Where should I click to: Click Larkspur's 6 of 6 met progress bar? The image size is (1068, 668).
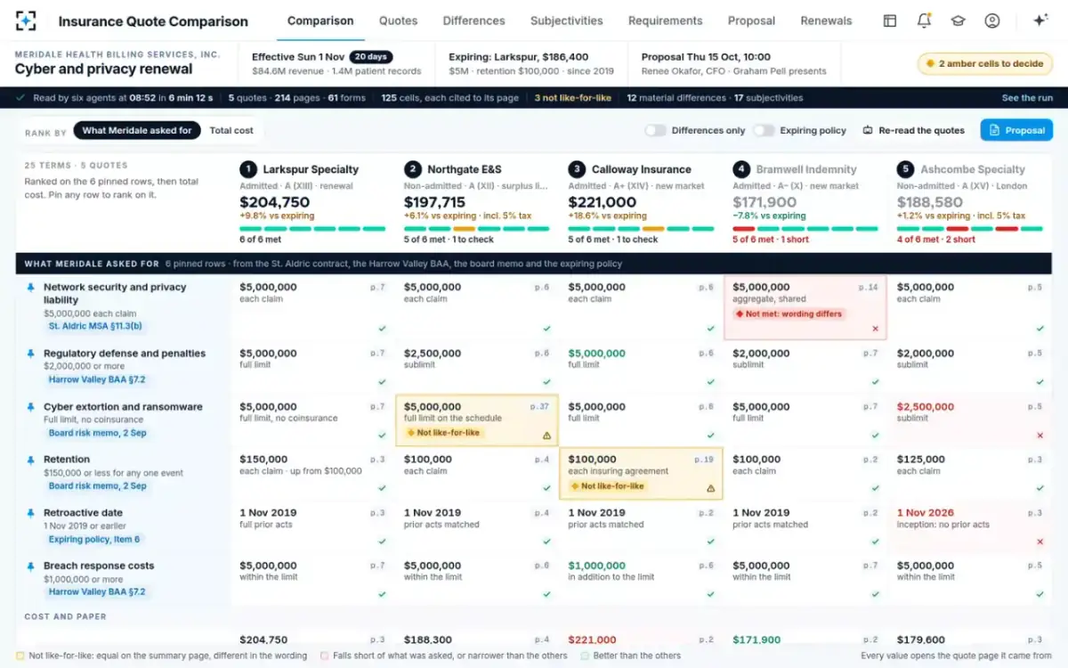click(312, 229)
